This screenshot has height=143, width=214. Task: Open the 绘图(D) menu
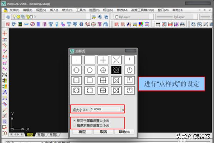coord(94,10)
